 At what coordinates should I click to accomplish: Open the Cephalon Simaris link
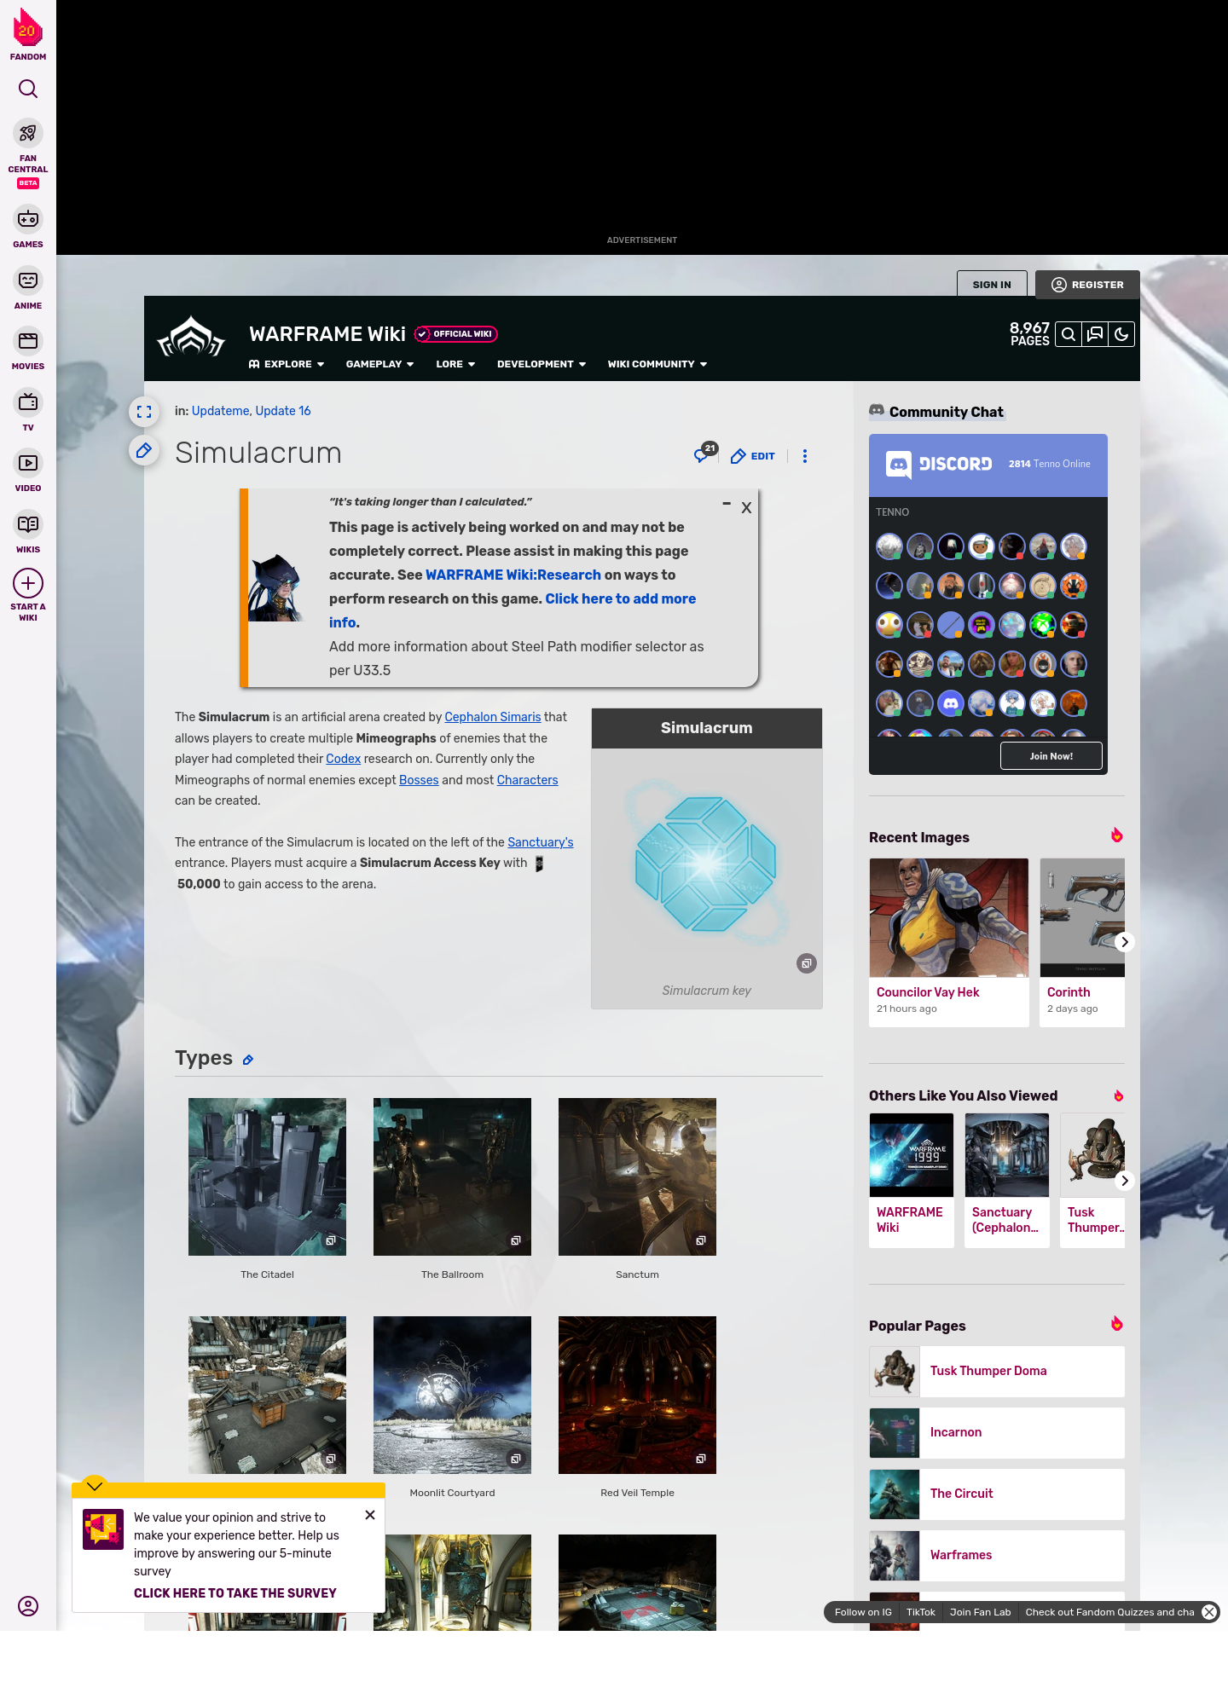coord(493,717)
